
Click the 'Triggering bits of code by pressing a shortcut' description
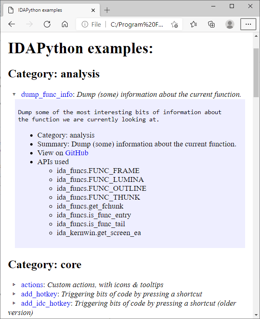pyautogui.click(x=132, y=294)
